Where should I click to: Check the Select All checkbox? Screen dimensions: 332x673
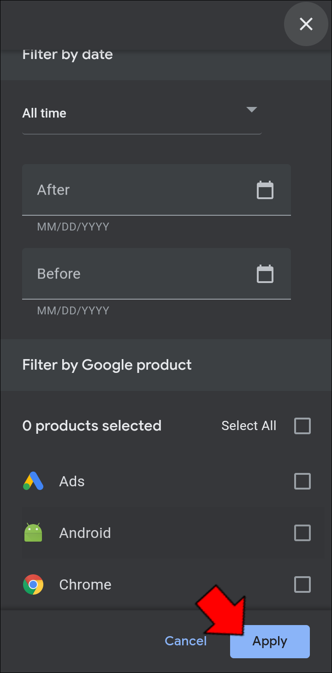click(302, 426)
